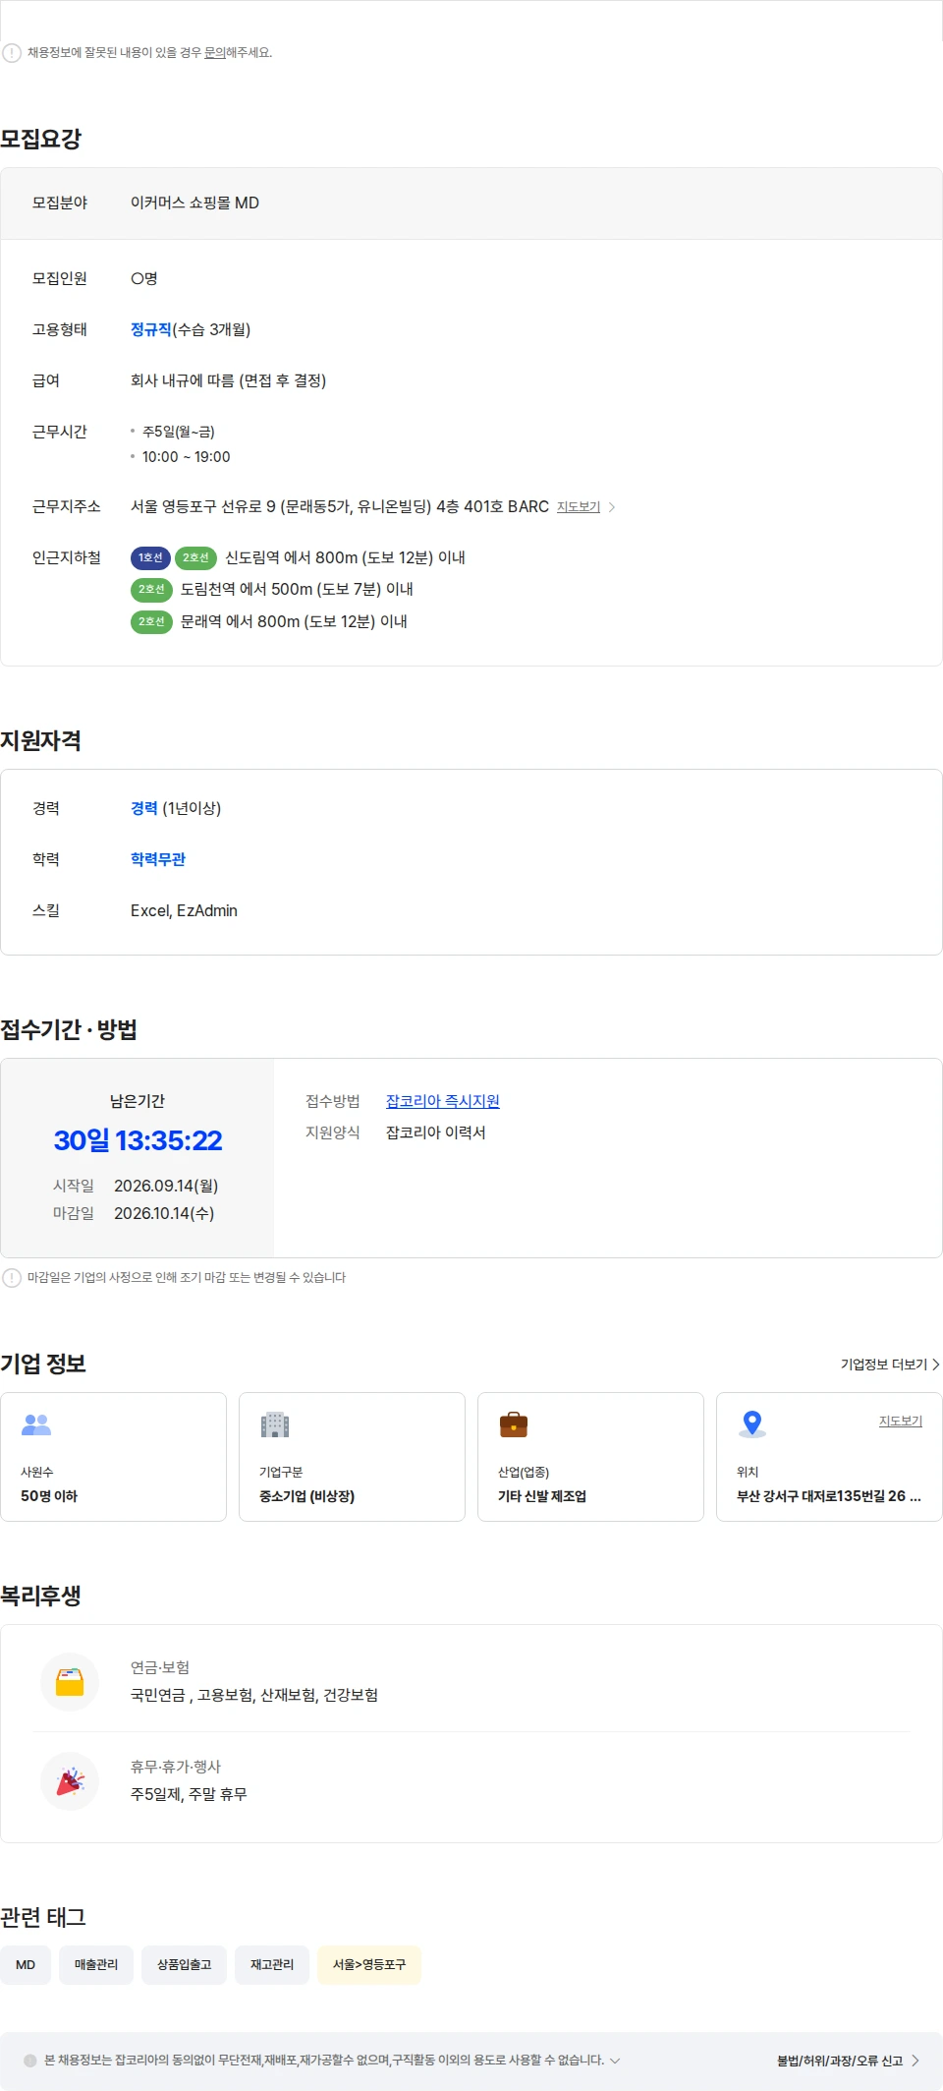Click the 정규직 employment type link
943x2091 pixels.
point(151,330)
